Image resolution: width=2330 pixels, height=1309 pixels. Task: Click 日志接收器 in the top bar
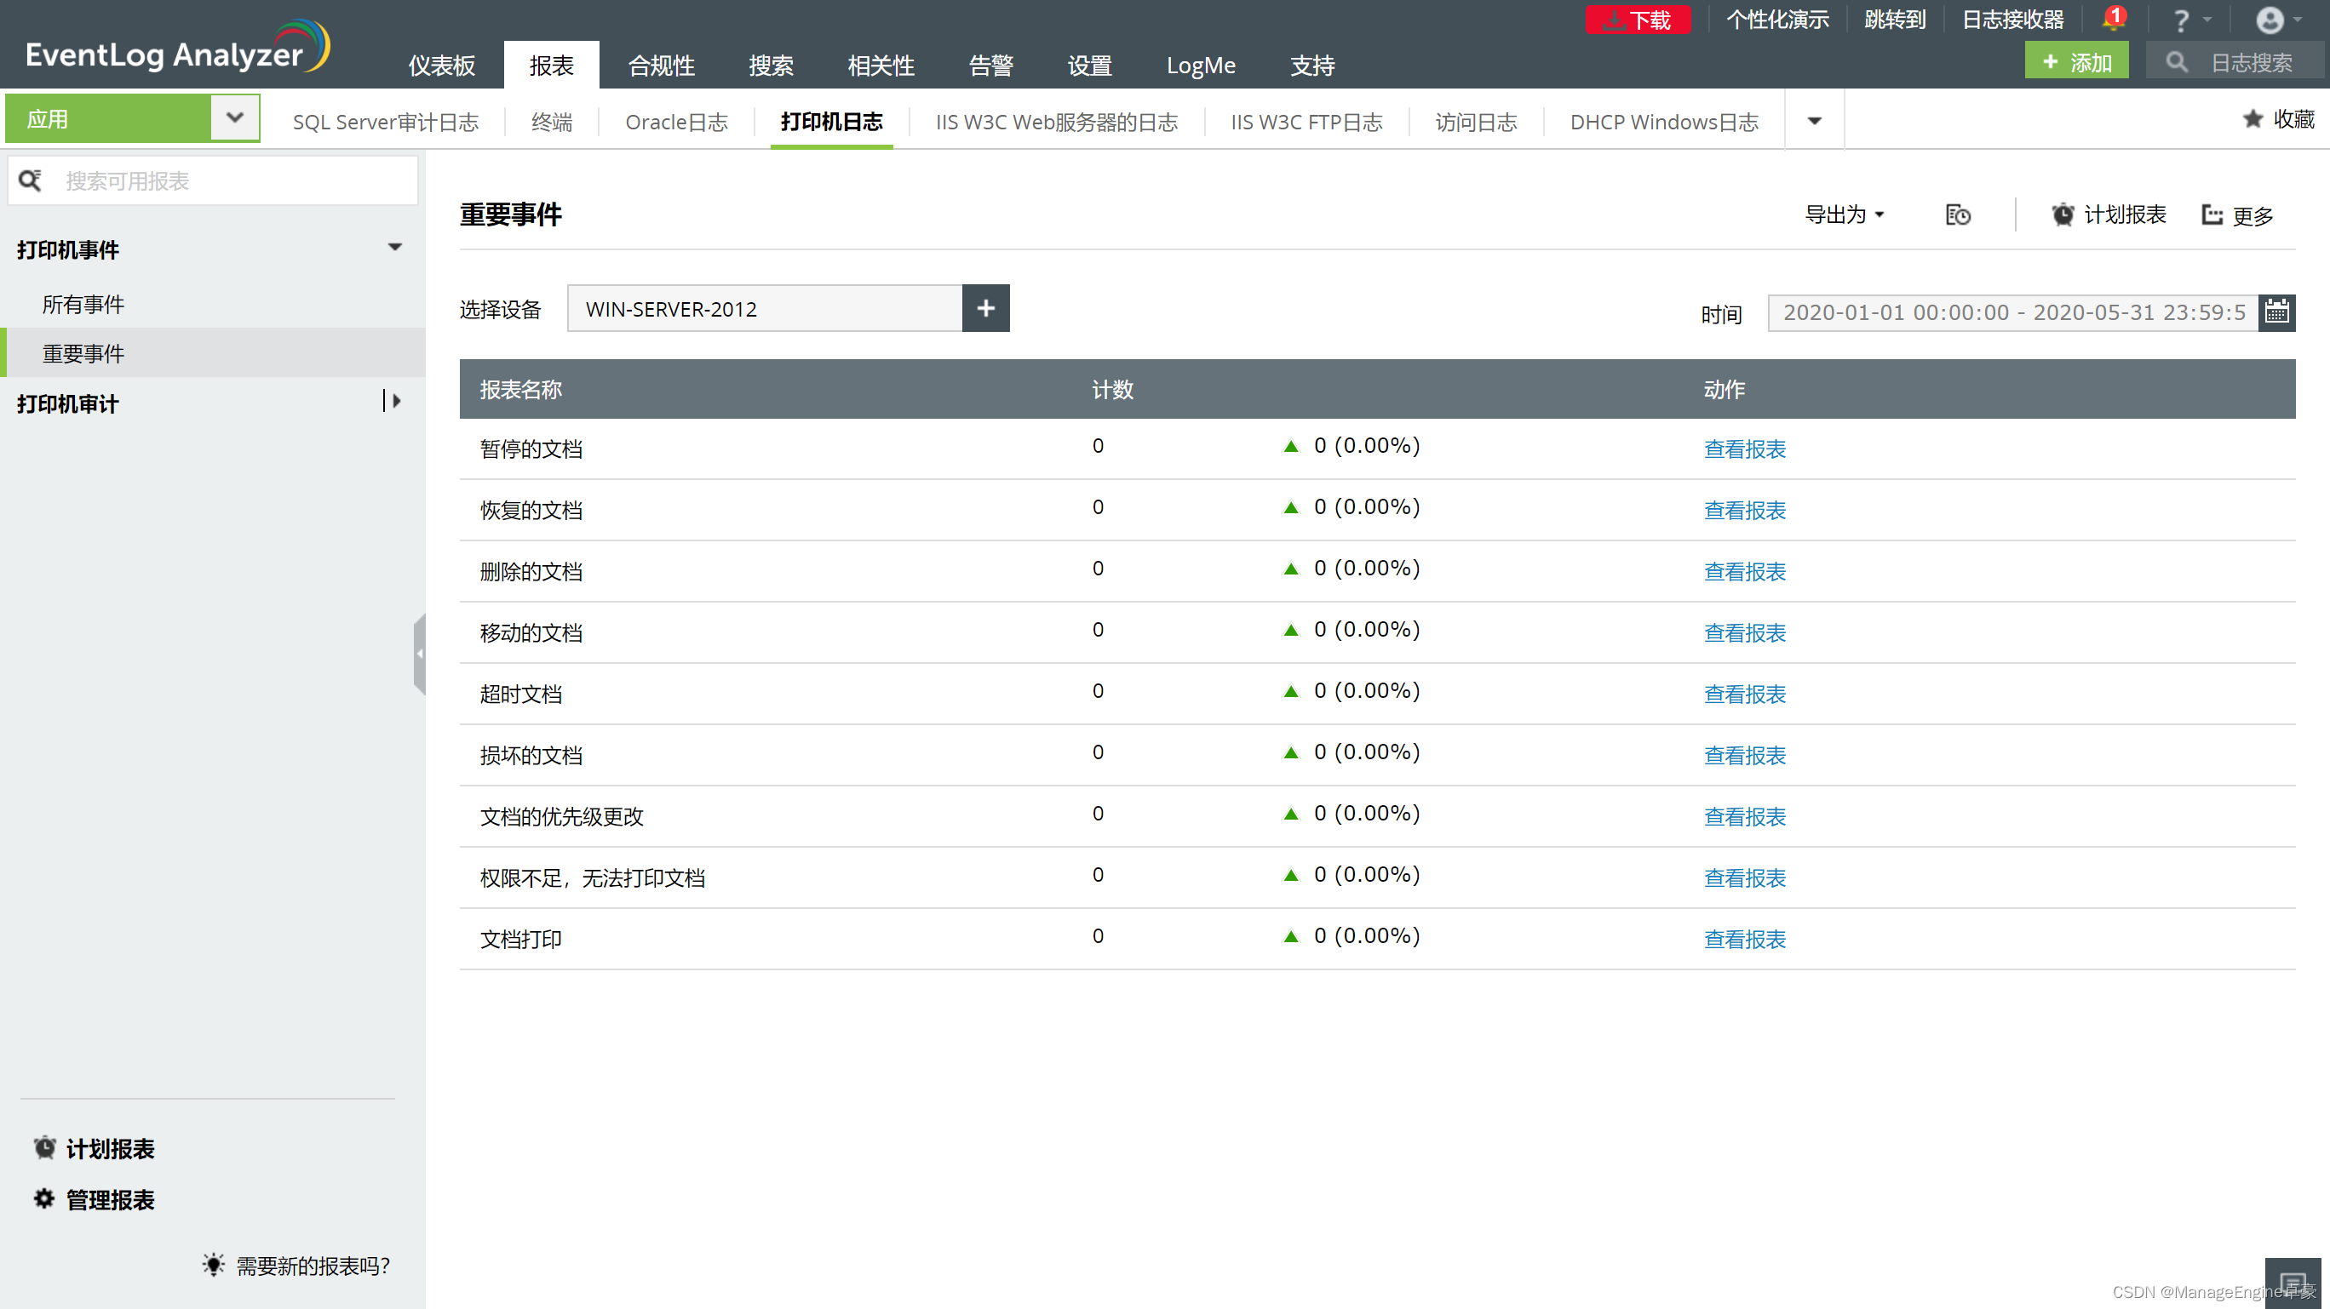coord(2012,20)
